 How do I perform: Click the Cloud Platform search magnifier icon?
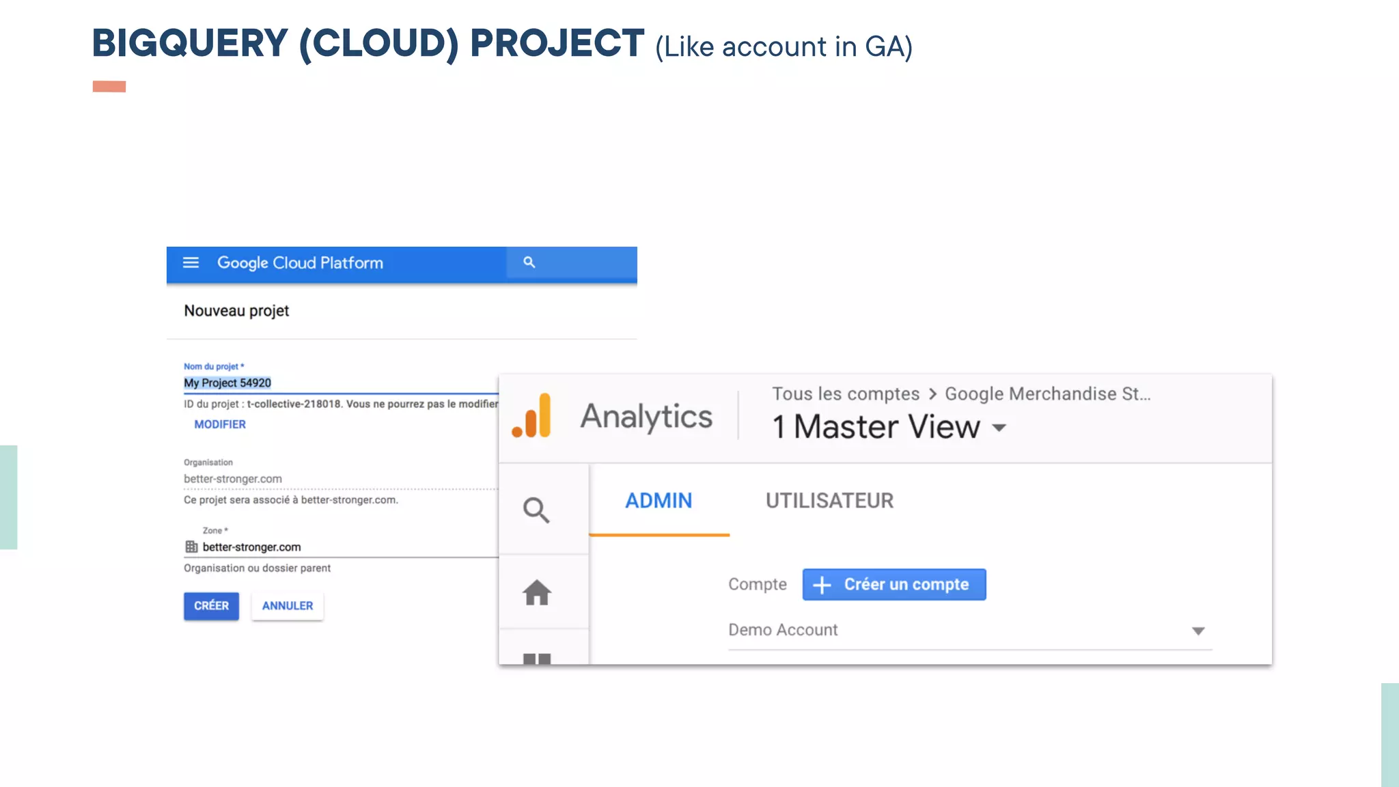[x=529, y=262]
